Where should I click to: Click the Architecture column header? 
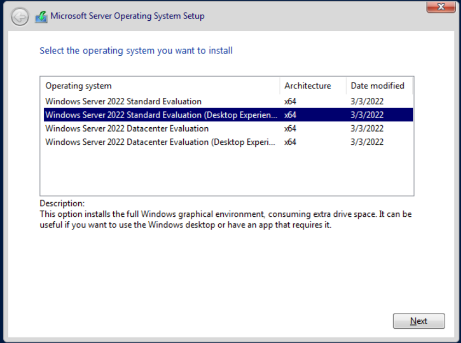(307, 86)
